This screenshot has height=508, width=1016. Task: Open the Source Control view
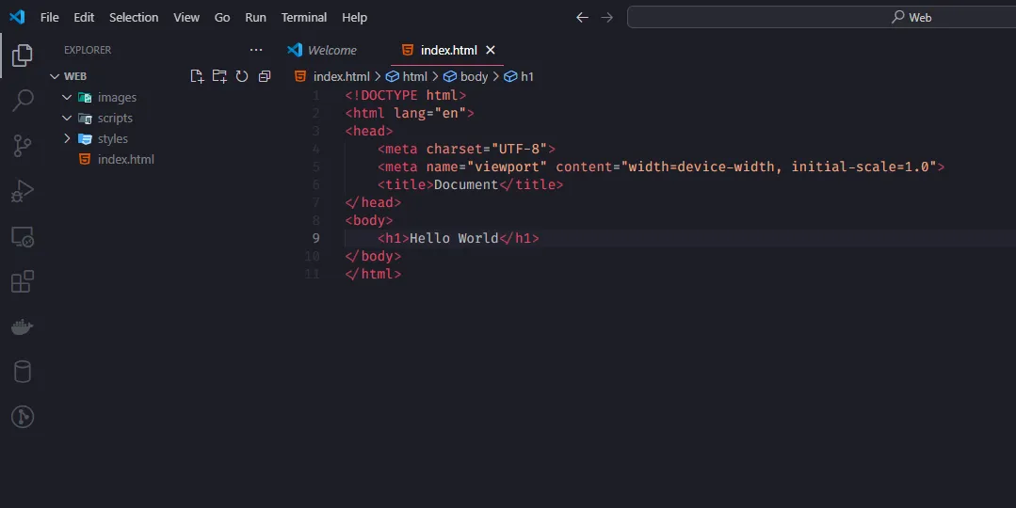click(x=23, y=145)
